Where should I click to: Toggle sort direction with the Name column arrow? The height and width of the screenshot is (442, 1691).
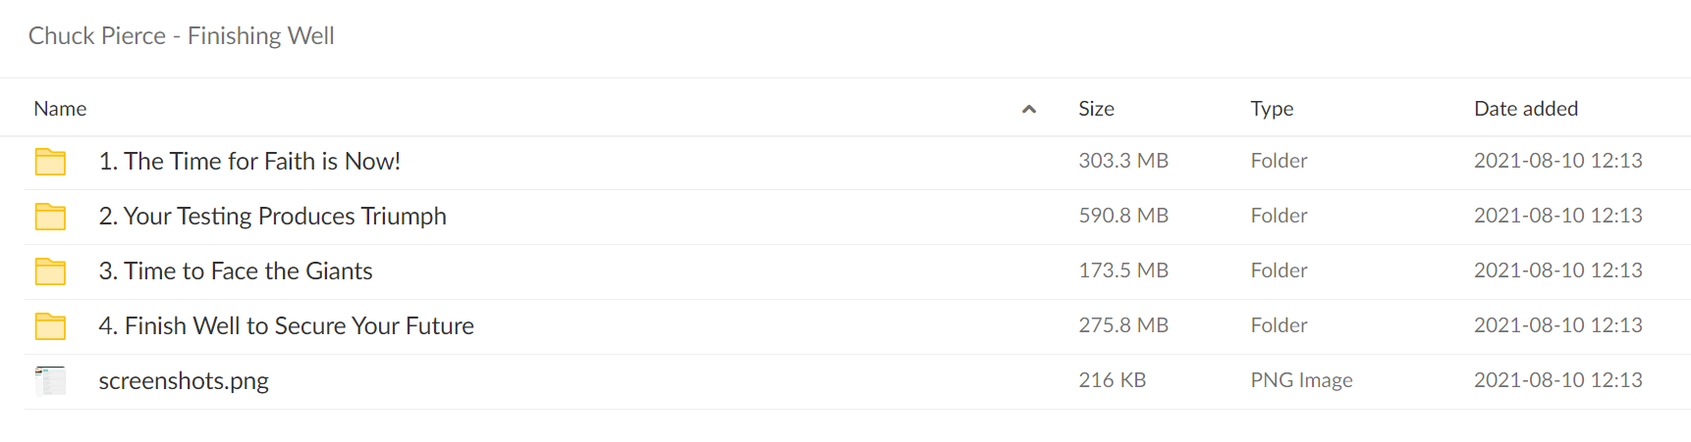1029,109
